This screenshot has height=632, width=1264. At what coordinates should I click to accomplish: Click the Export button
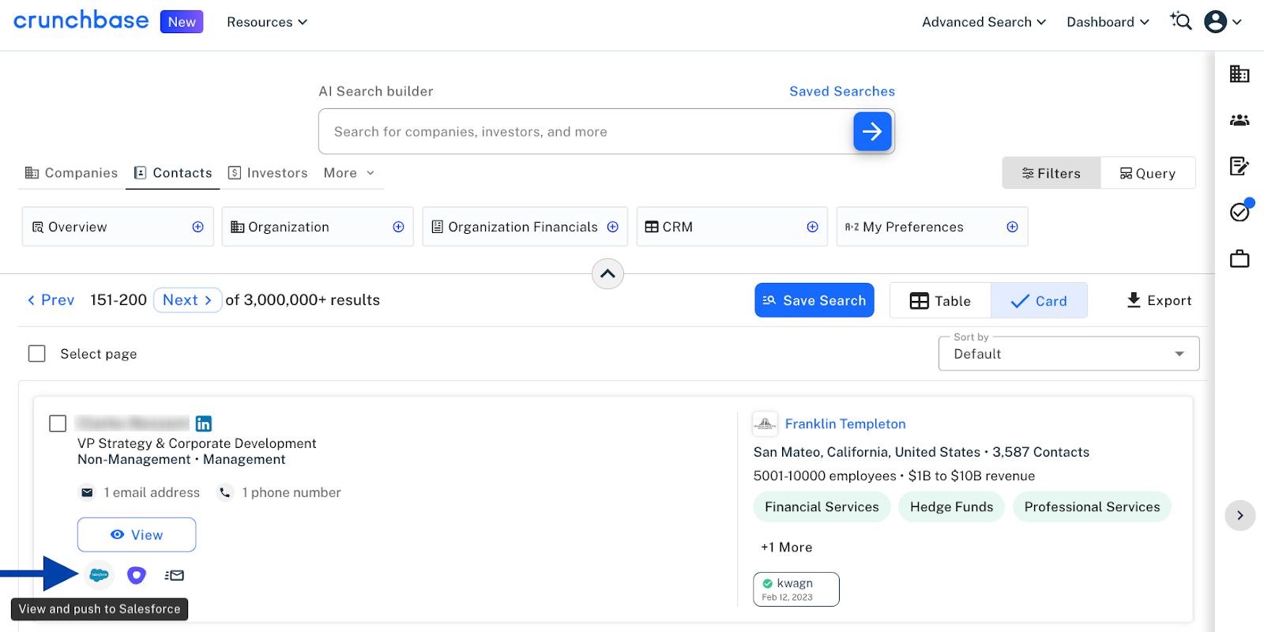[x=1158, y=300]
